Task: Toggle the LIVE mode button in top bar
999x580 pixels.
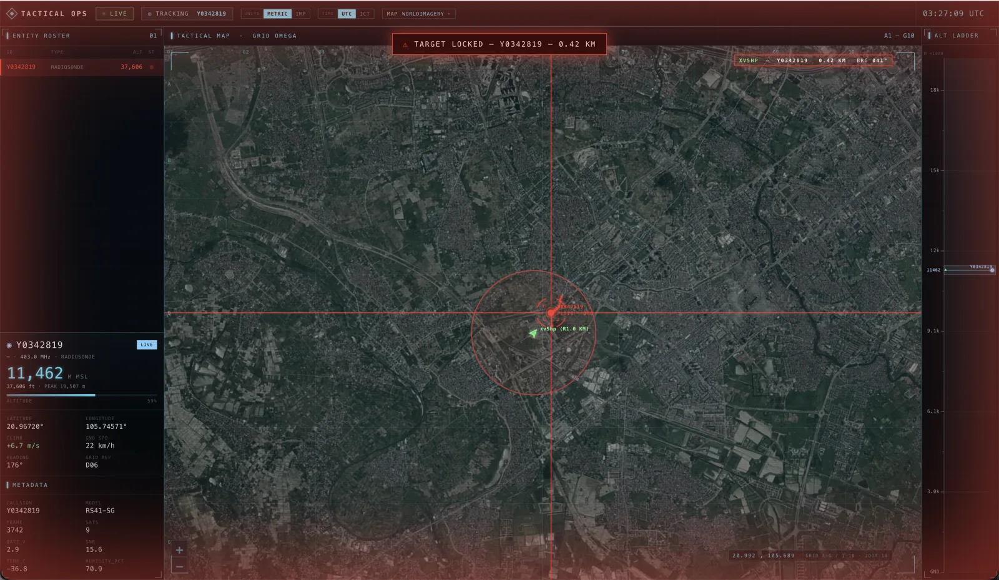Action: coord(114,14)
